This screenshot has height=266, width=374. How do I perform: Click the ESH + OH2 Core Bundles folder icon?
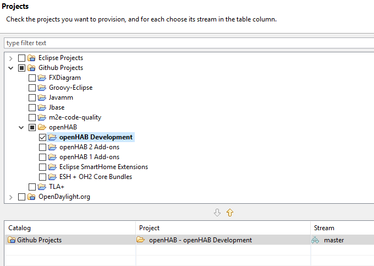coord(52,177)
